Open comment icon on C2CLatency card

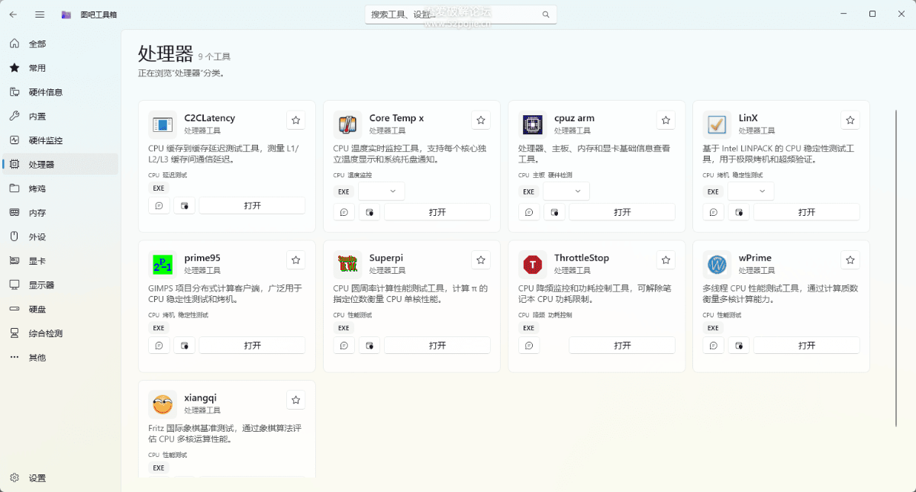(x=159, y=205)
